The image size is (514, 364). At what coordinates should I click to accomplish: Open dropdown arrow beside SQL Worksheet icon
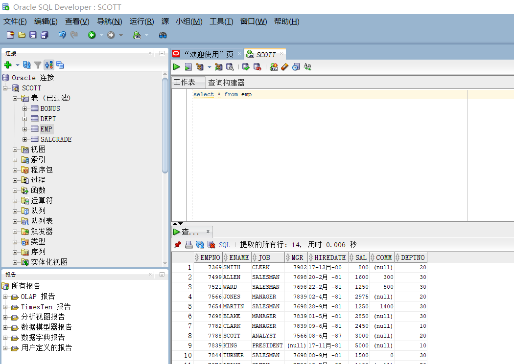146,35
